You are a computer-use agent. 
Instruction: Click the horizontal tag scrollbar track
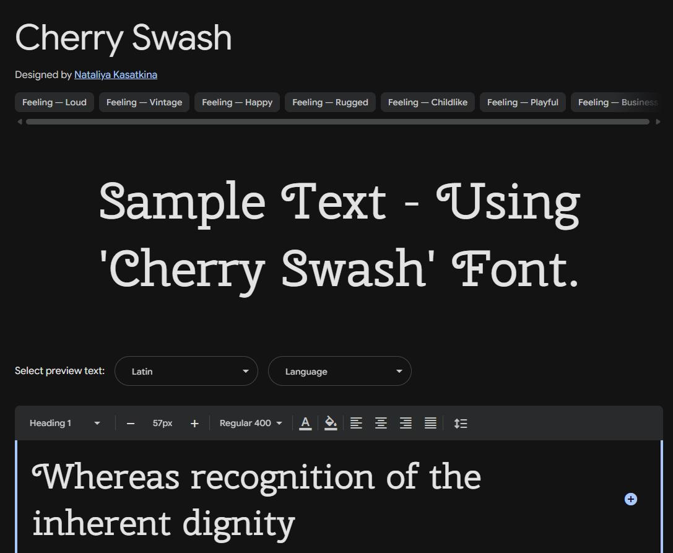337,122
